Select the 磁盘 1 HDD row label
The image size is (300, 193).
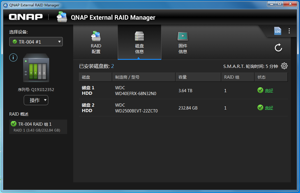tap(88, 90)
